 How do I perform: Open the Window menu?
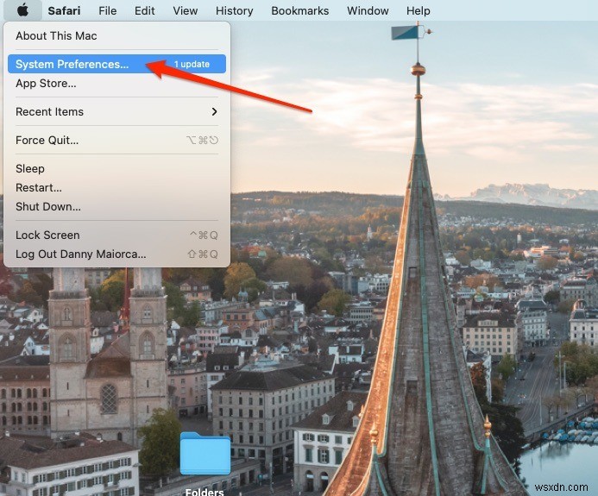368,10
